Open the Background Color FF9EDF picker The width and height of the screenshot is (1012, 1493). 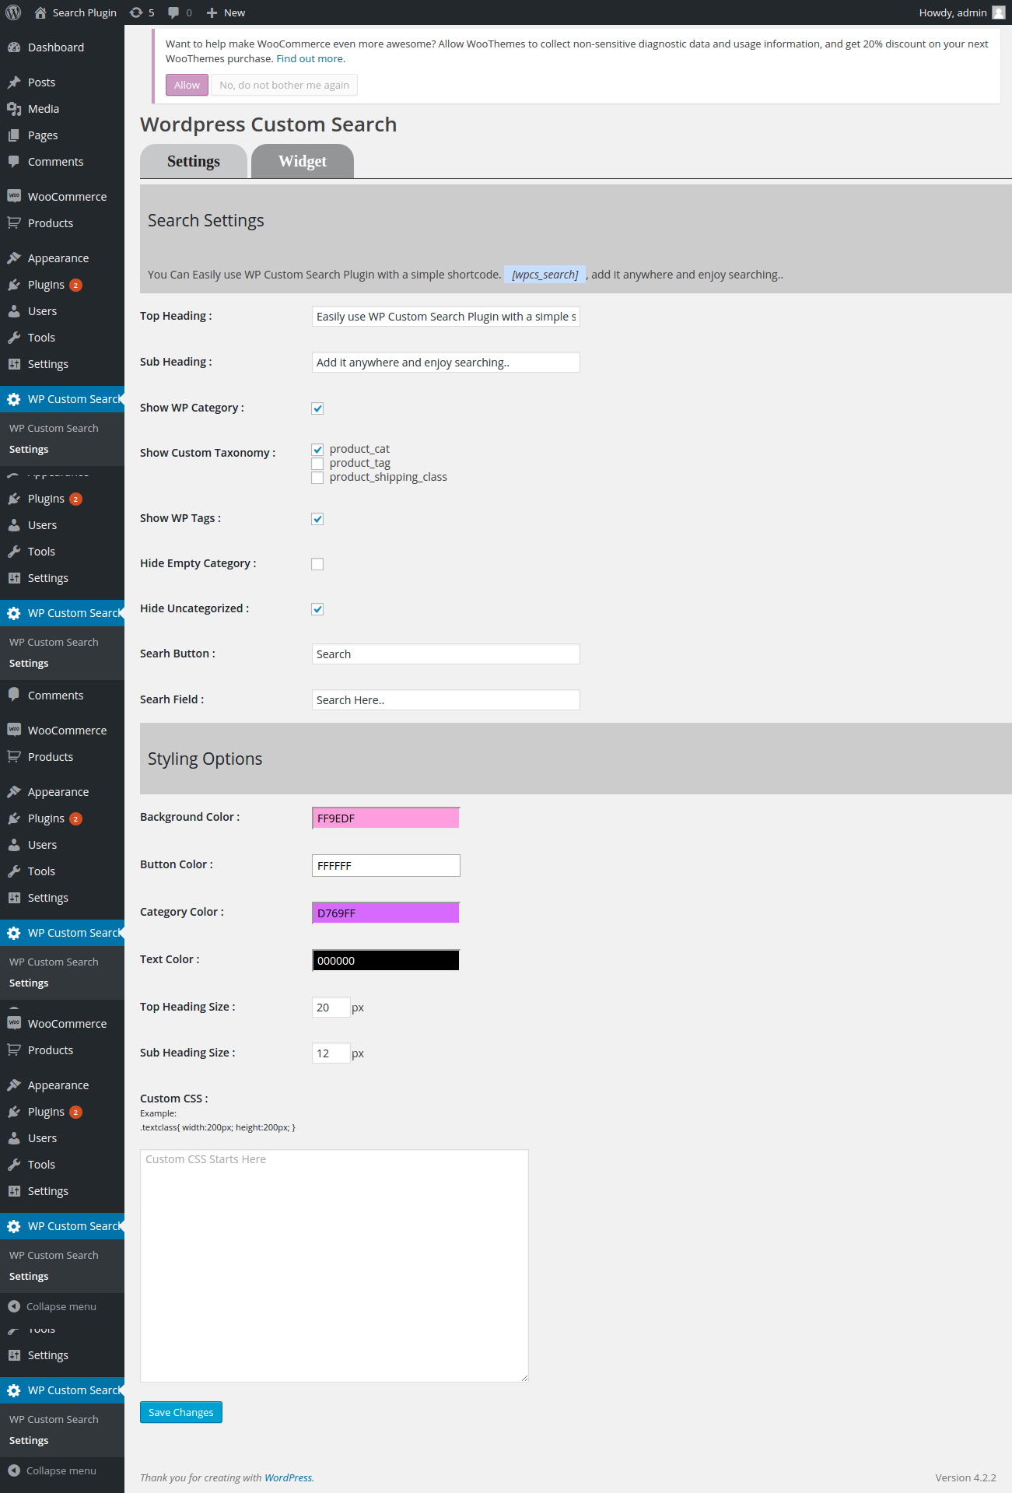[386, 818]
